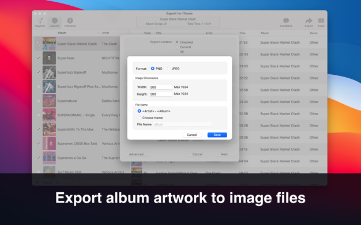Save the artwork export settings
This screenshot has height=225, width=361.
click(x=217, y=135)
